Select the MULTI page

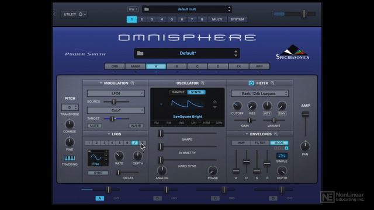click(x=217, y=19)
